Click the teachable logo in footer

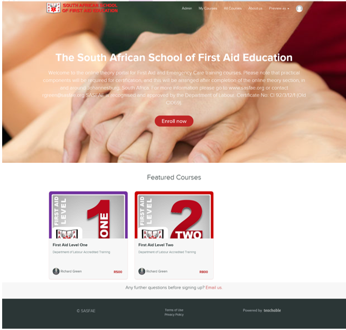coord(272,311)
